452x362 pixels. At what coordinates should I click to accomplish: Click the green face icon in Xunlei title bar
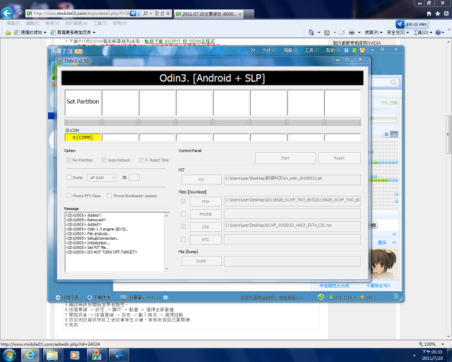coord(355,50)
